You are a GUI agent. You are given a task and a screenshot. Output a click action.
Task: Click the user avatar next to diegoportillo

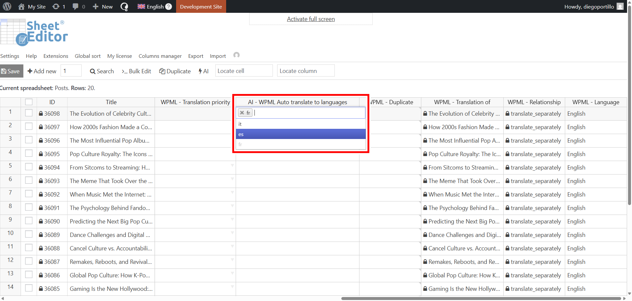pyautogui.click(x=620, y=7)
